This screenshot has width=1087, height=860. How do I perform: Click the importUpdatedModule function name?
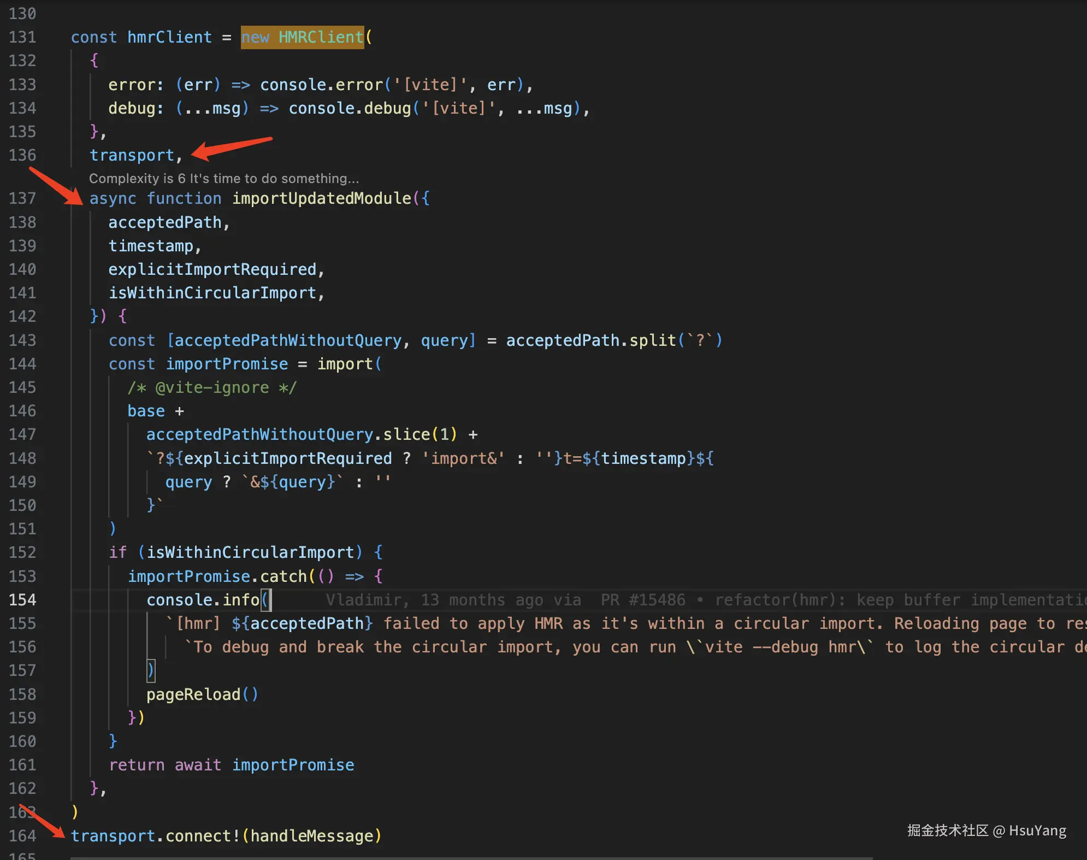[322, 198]
